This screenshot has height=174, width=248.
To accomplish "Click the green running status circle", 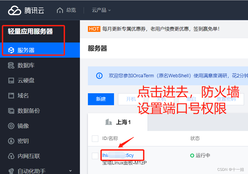I will click(192, 156).
